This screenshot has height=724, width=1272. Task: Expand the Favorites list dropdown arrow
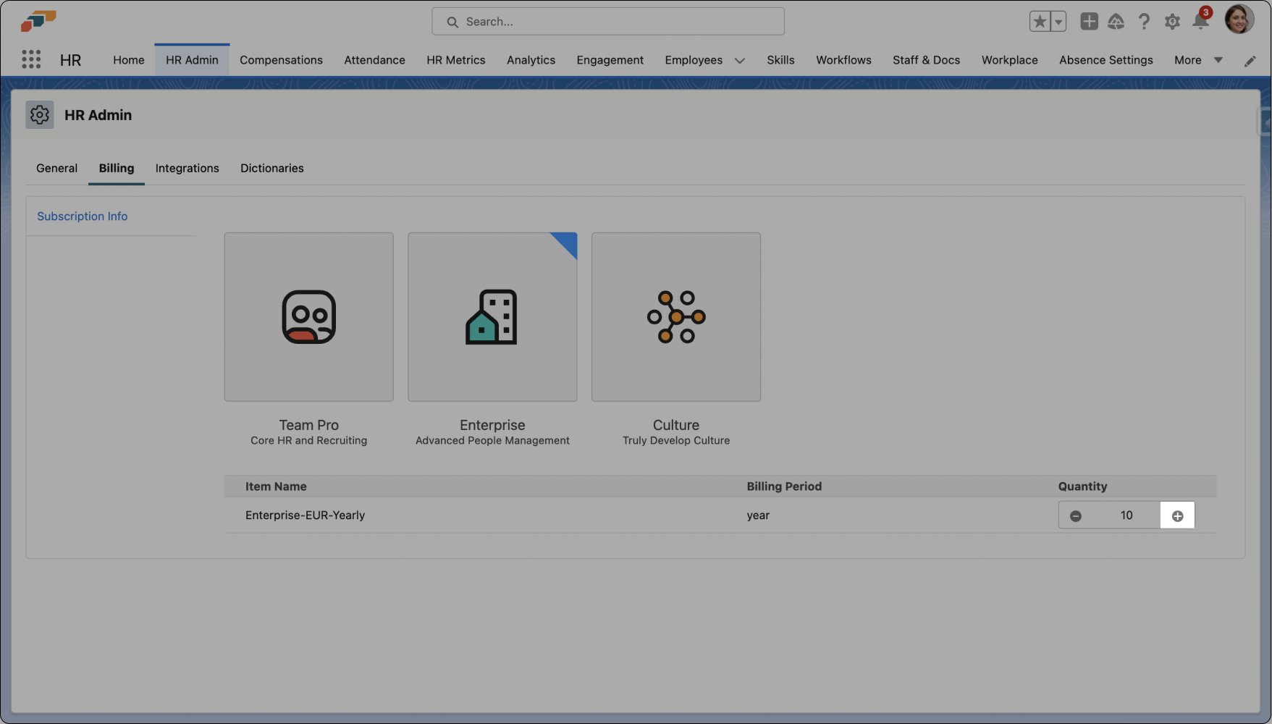(1058, 22)
